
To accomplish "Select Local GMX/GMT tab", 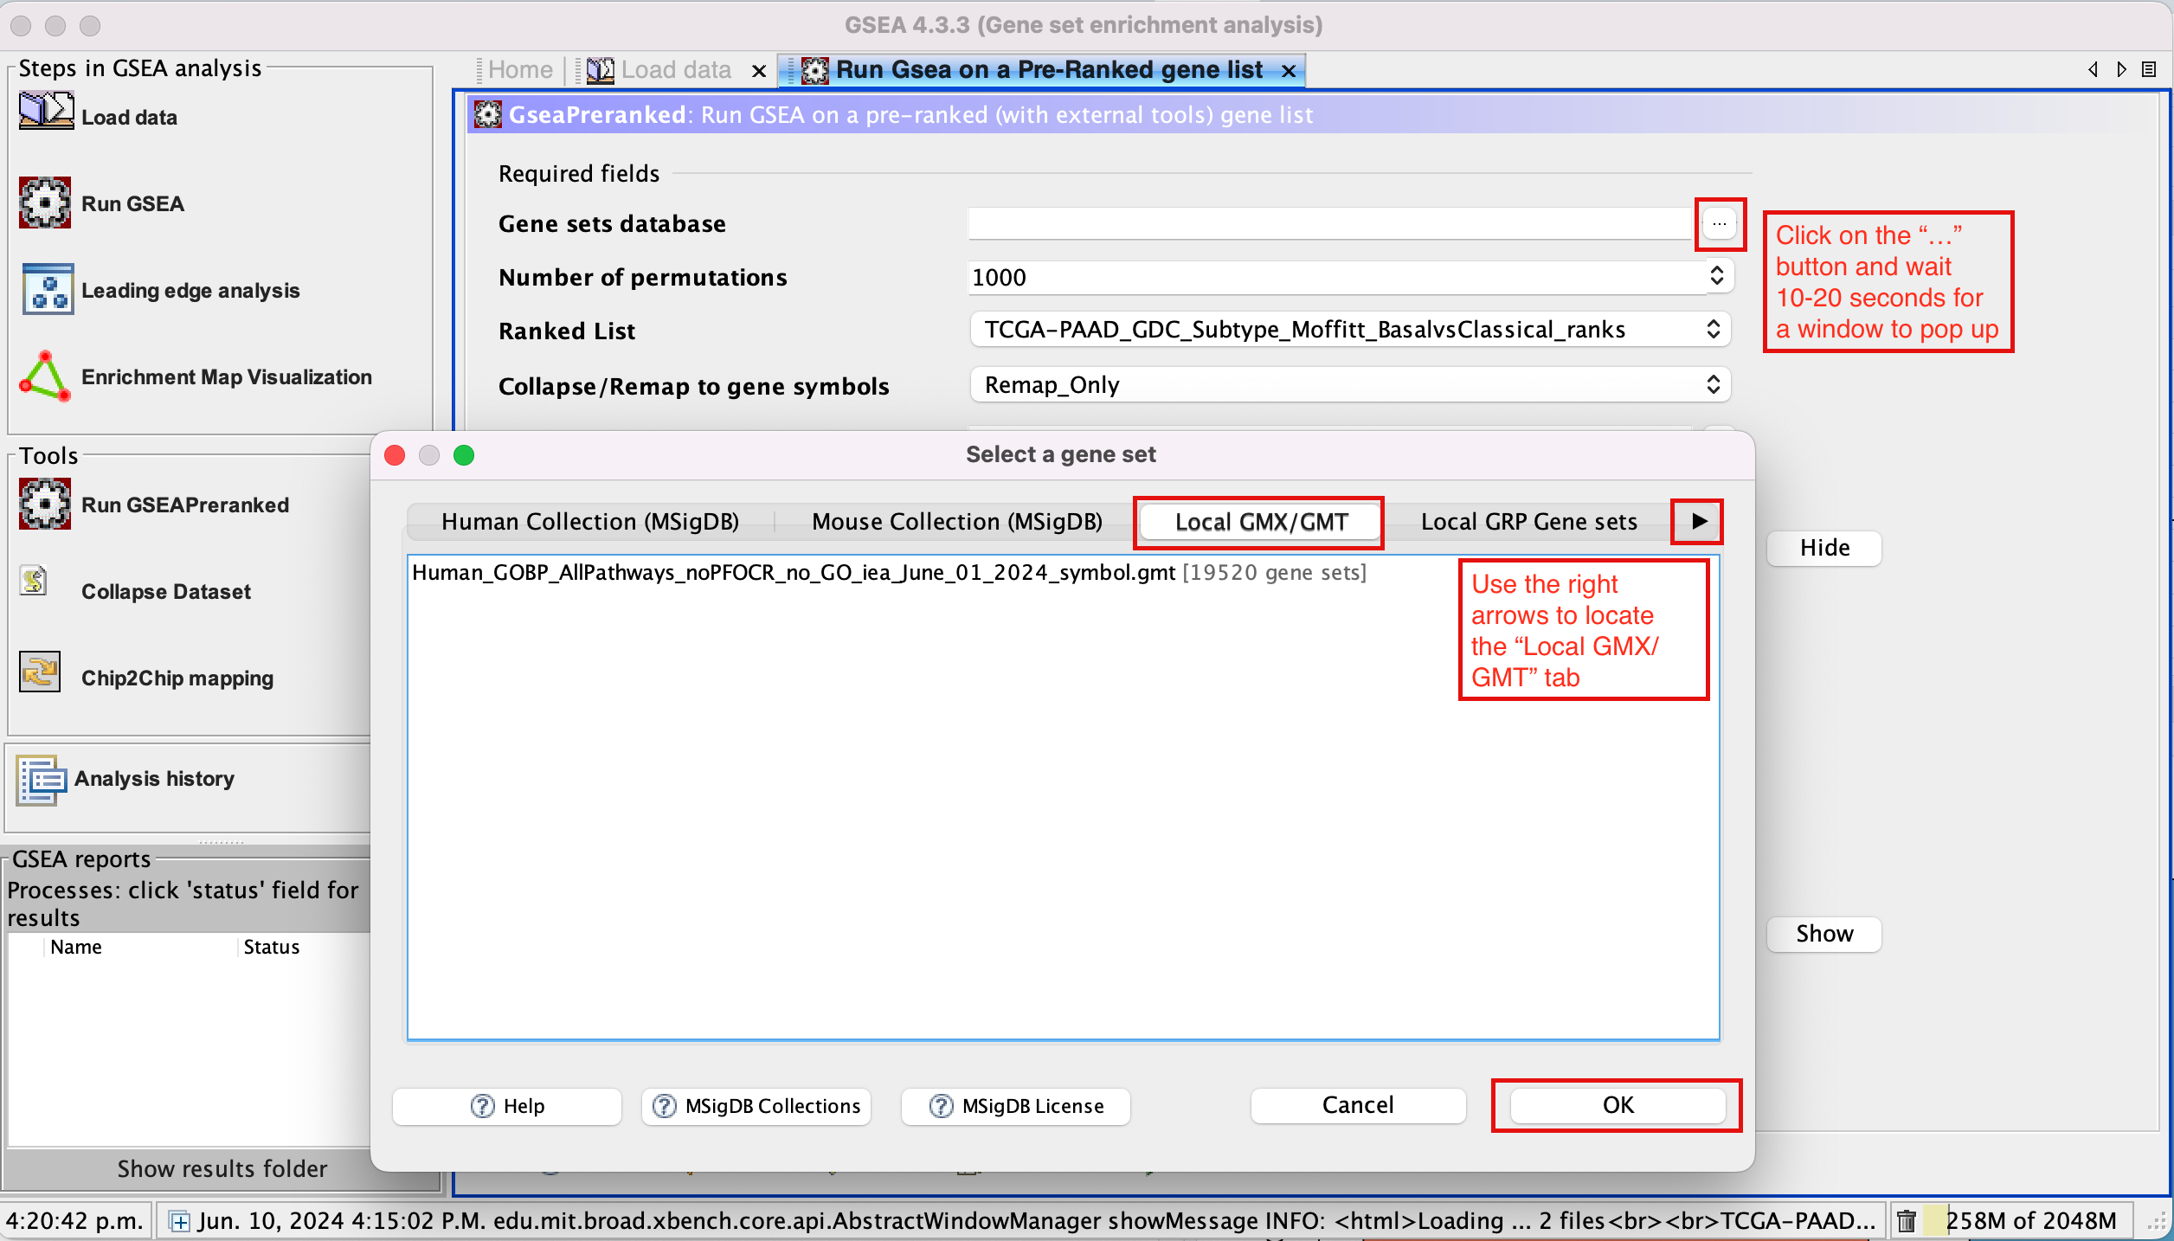I will tap(1261, 521).
